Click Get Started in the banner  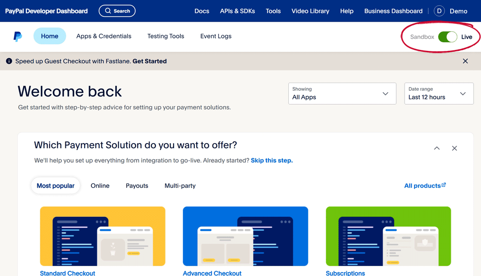click(x=150, y=61)
